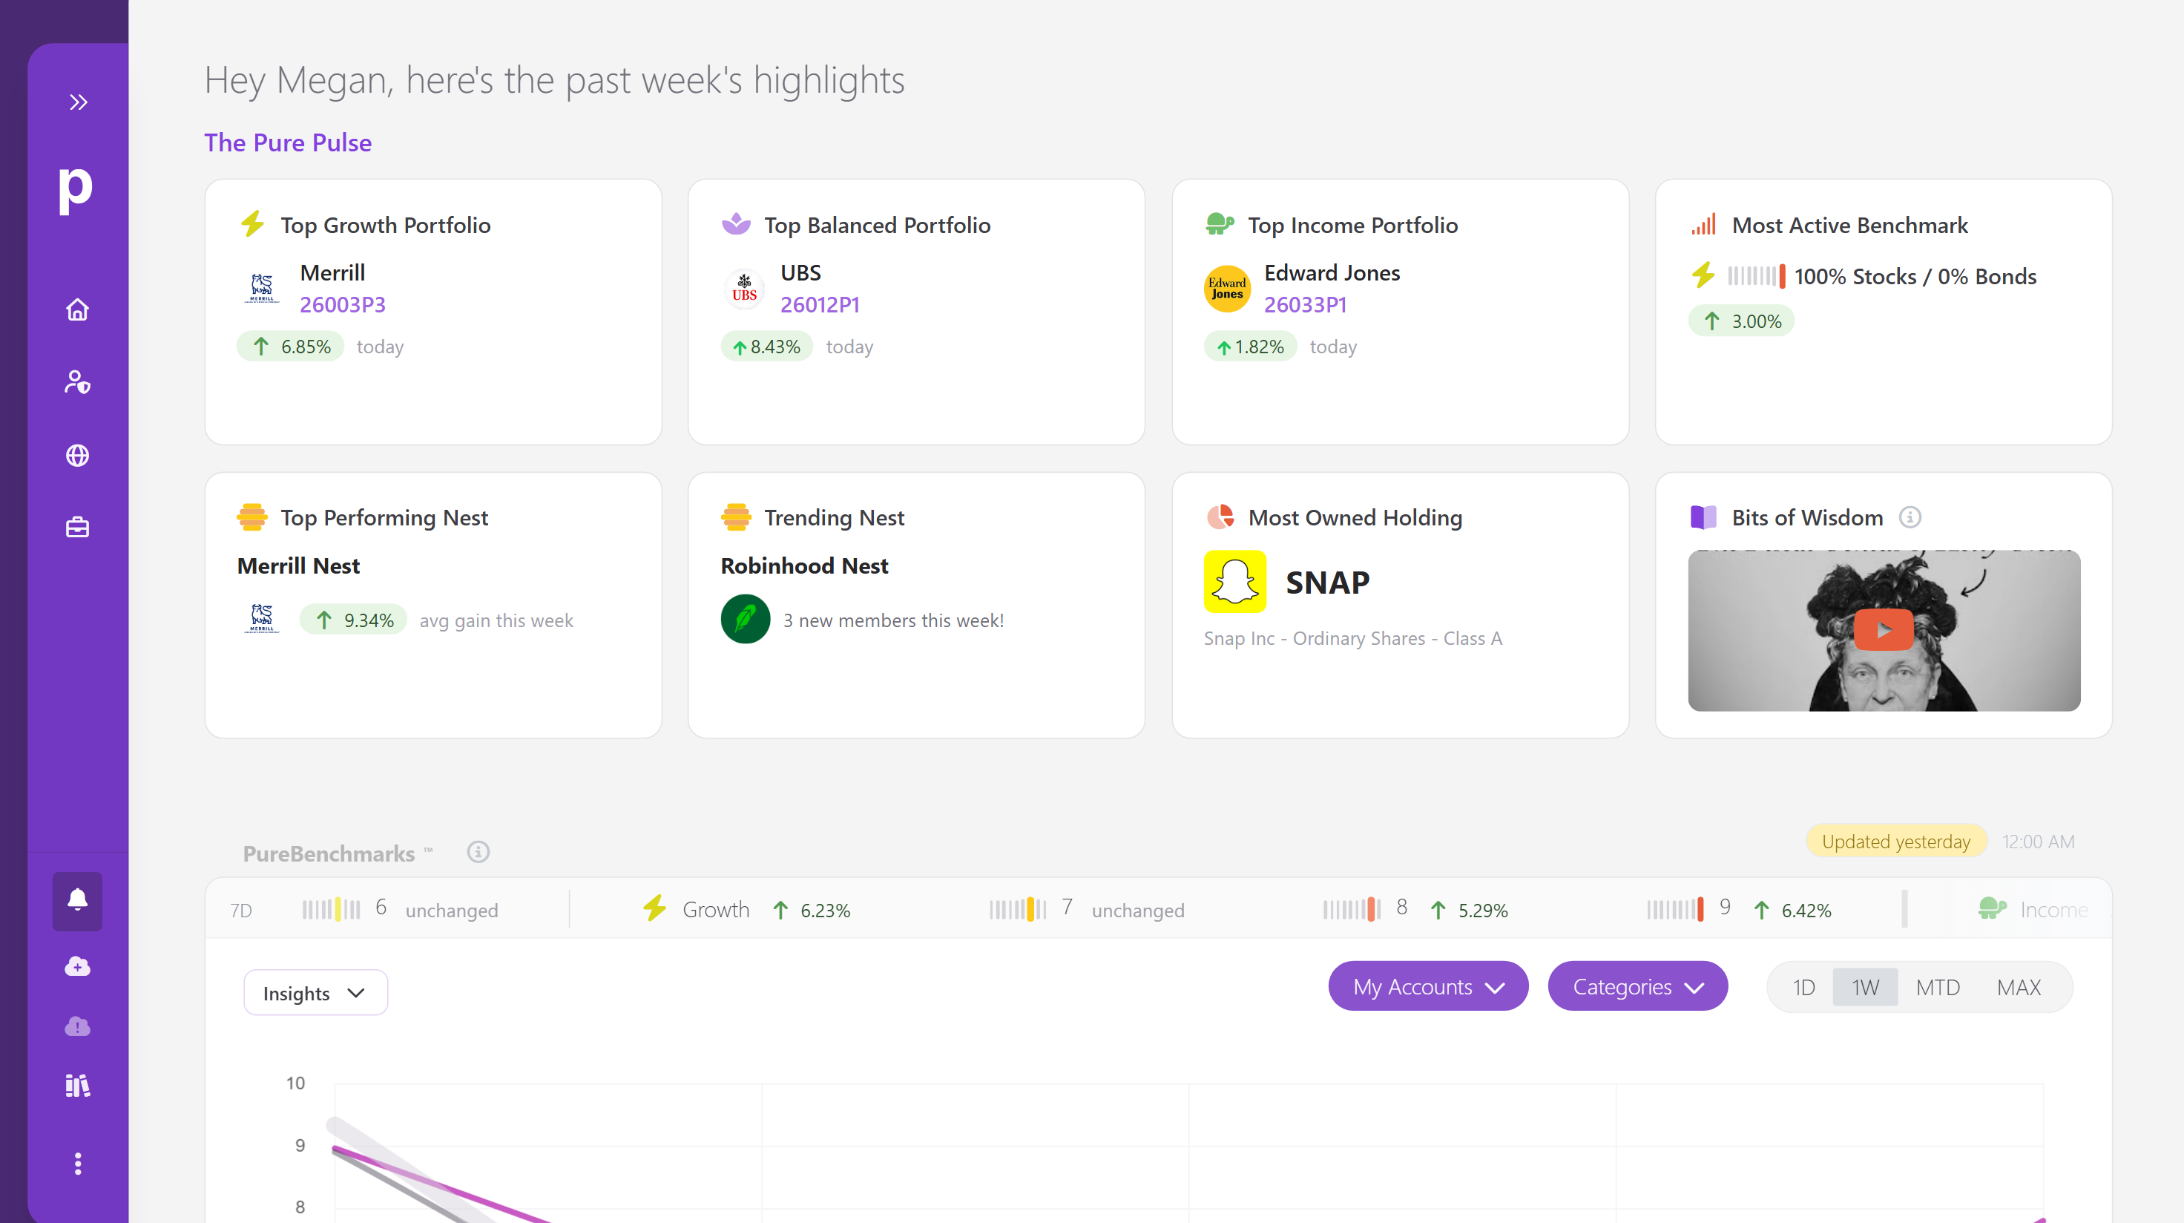Open The Pure Pulse link
Screen dimensions: 2184x1223
click(x=287, y=142)
